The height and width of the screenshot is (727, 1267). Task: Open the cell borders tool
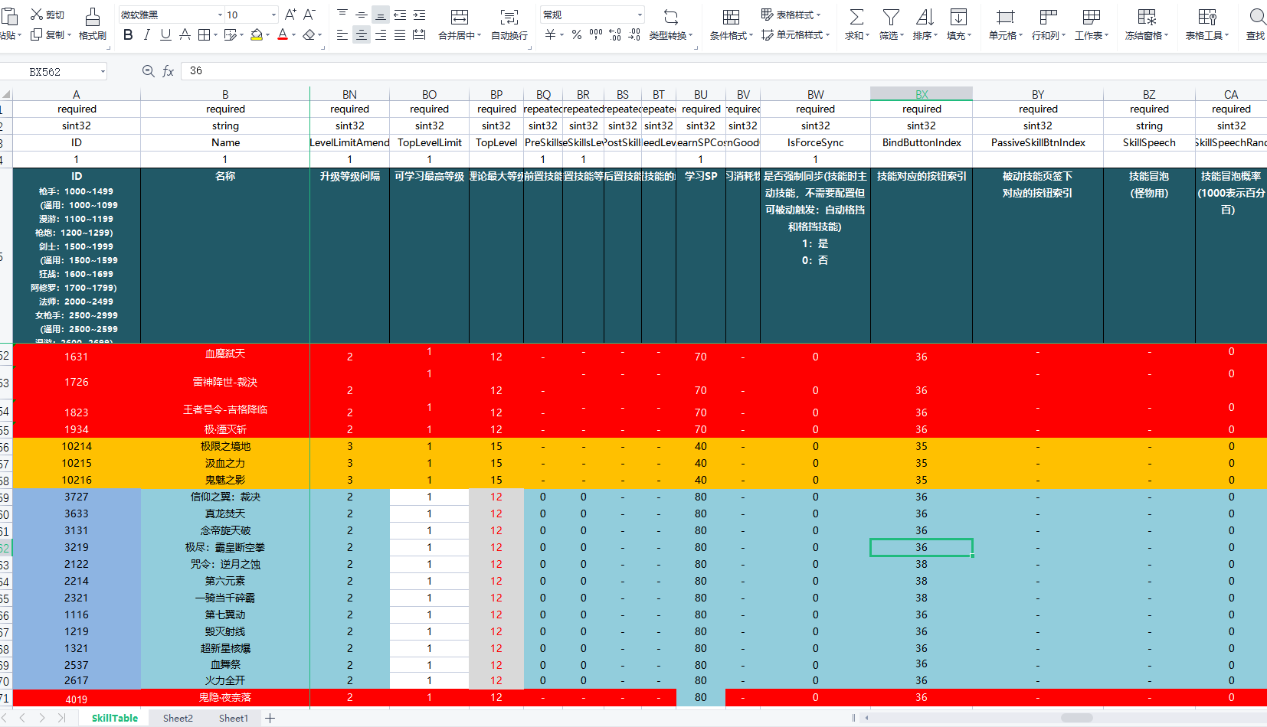[204, 35]
